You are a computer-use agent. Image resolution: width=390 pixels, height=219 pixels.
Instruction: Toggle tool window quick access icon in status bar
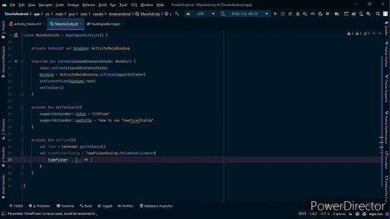(4, 214)
